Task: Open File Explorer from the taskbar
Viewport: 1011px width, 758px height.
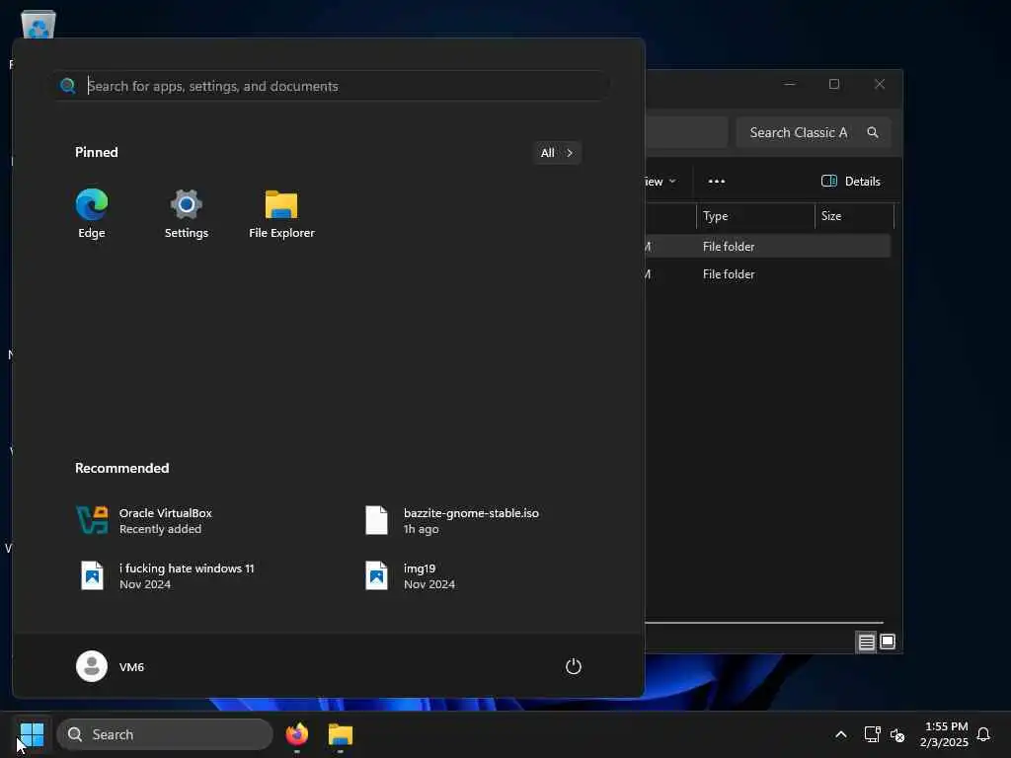Action: pyautogui.click(x=341, y=734)
